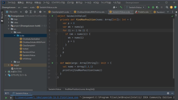Expand the target folder

(x=9, y=65)
